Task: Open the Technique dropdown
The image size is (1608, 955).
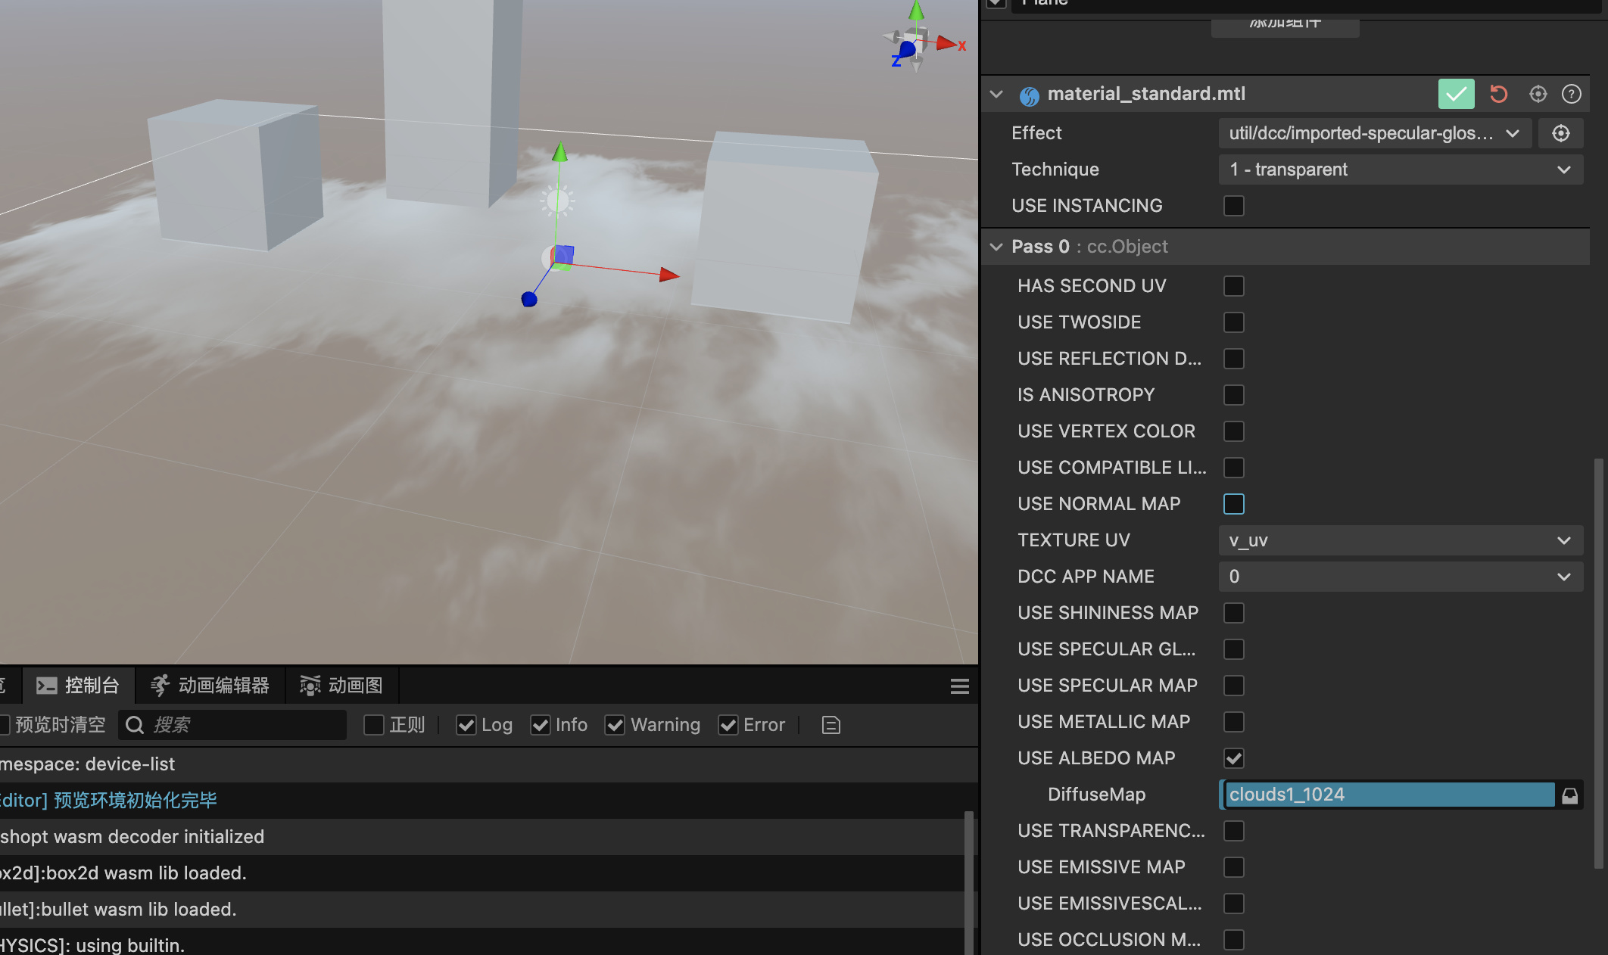Action: [x=1400, y=170]
